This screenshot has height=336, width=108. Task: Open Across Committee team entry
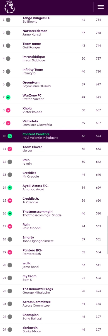point(36,302)
